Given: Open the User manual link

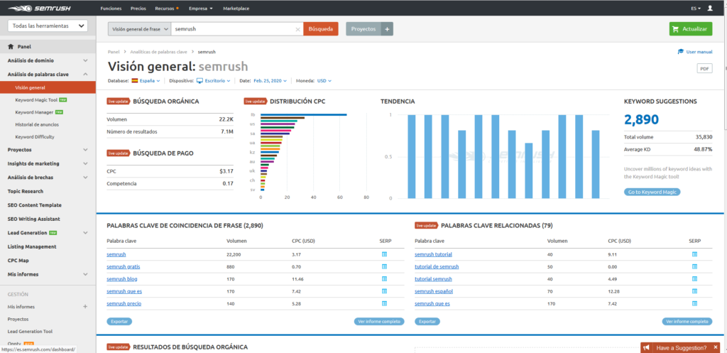Looking at the screenshot, I should coord(695,52).
